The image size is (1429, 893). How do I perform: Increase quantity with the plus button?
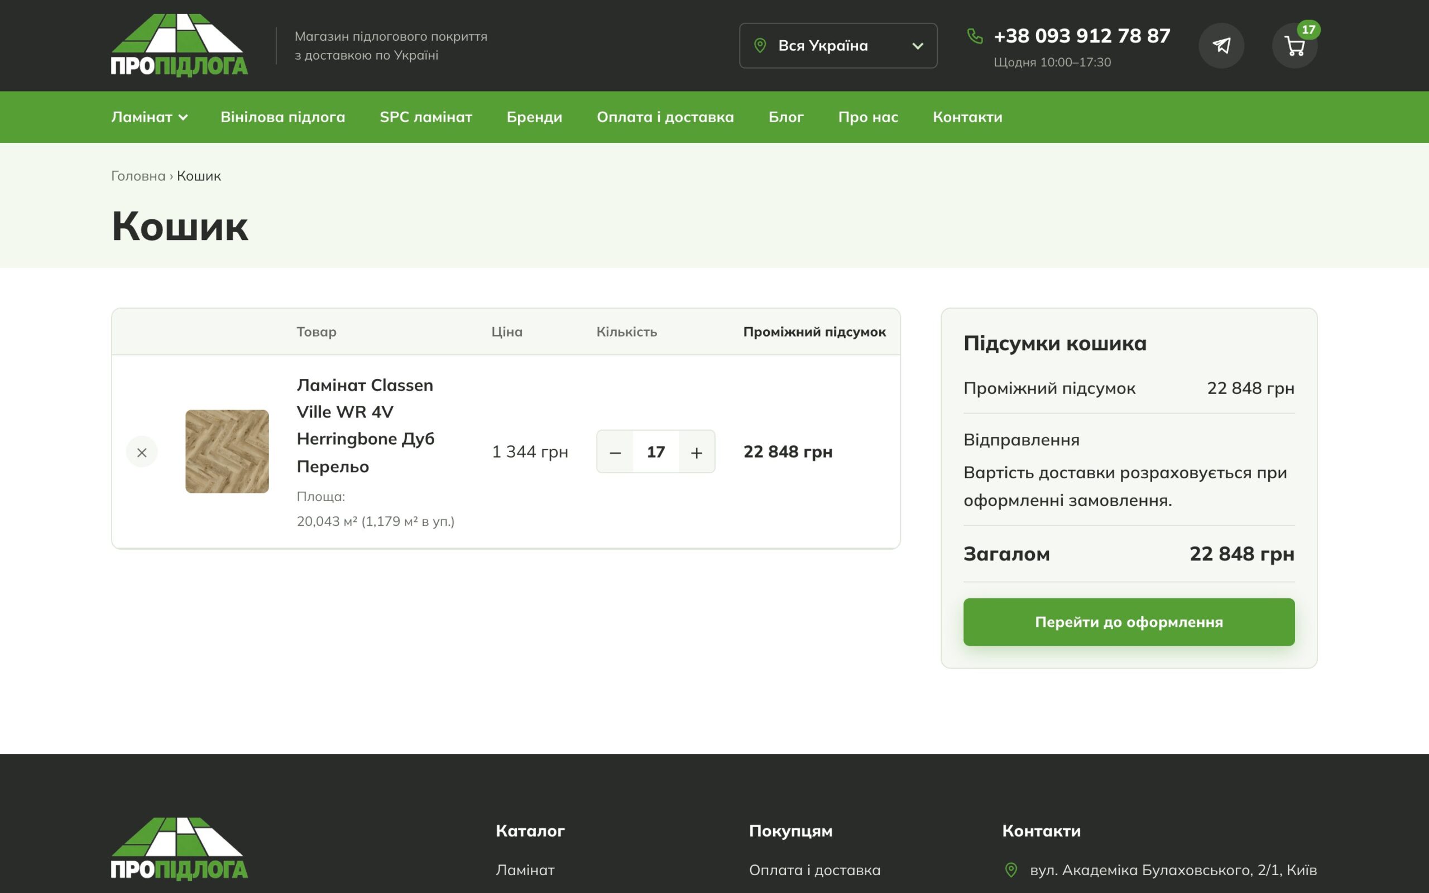tap(697, 452)
